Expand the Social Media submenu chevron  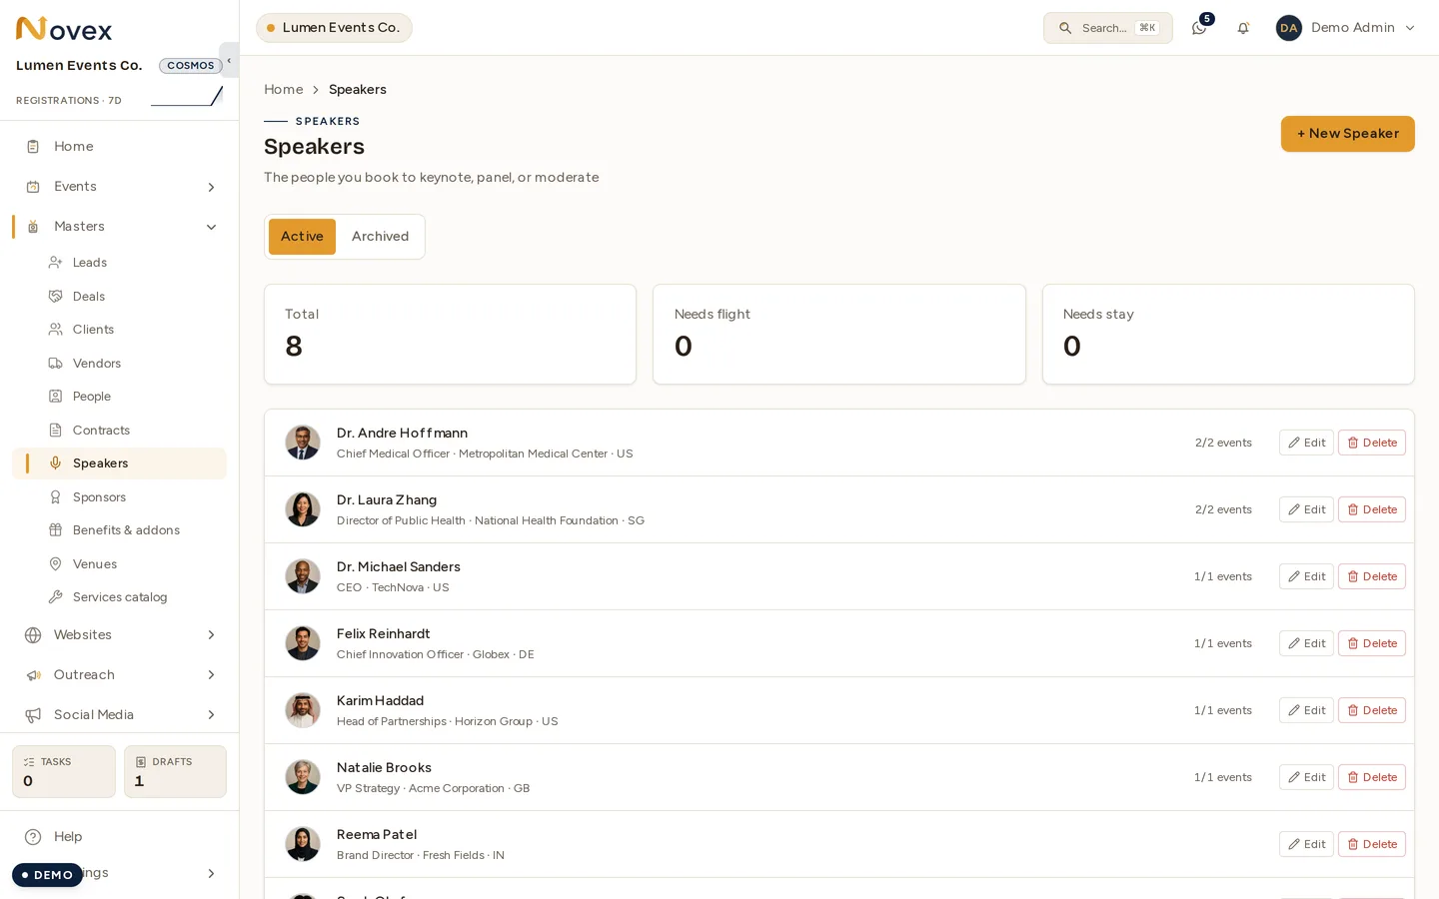(211, 715)
